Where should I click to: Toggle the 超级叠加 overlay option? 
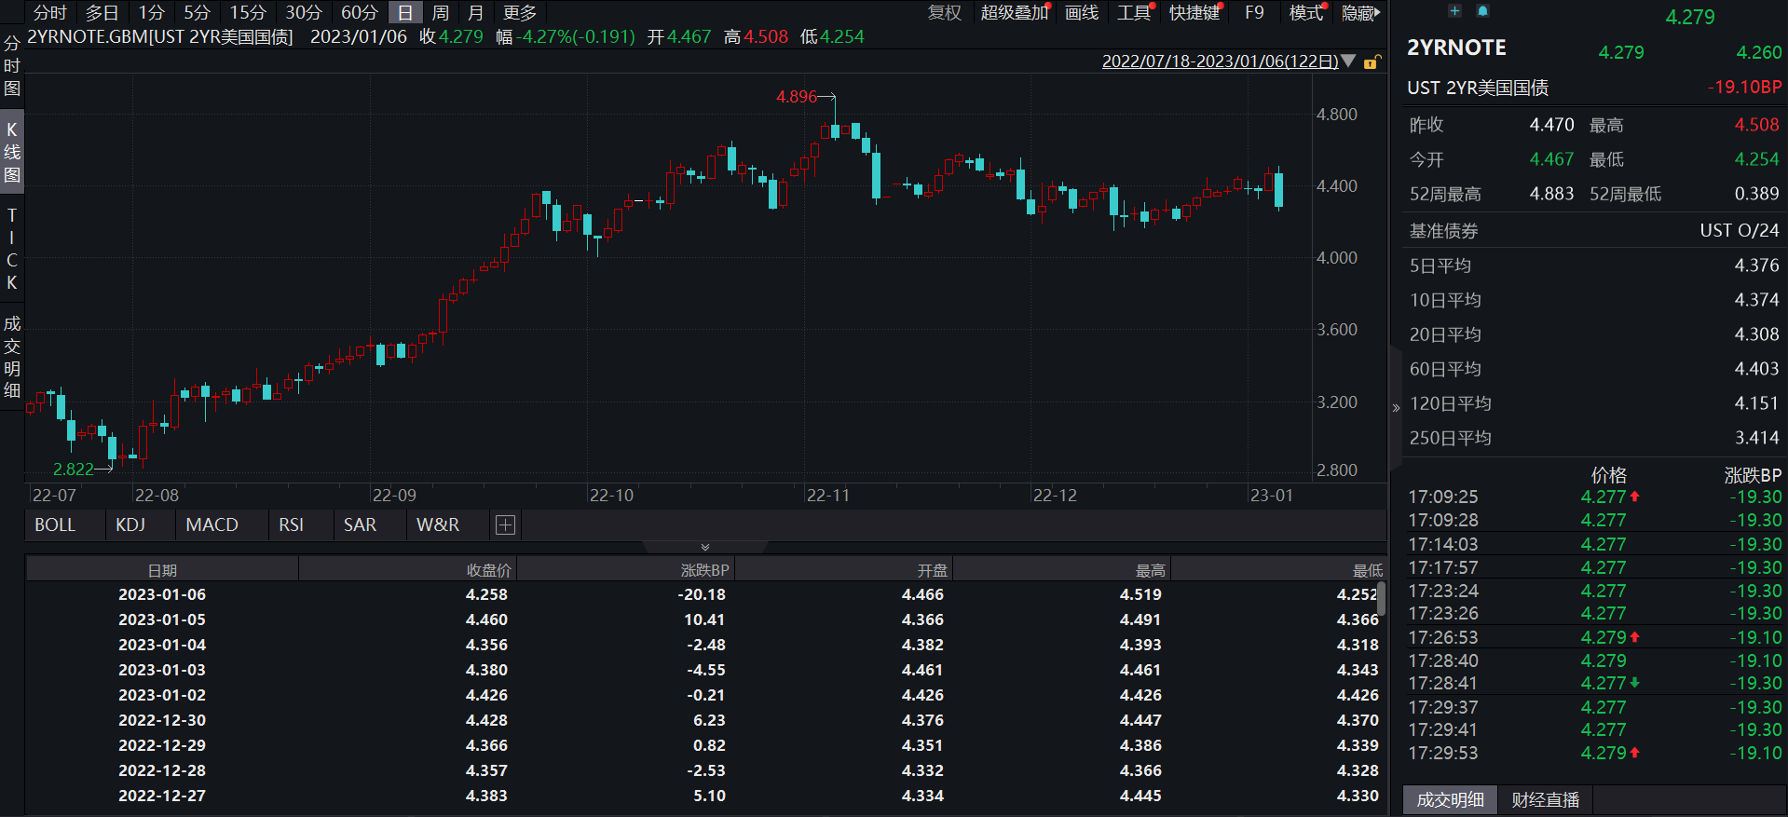pyautogui.click(x=1013, y=13)
